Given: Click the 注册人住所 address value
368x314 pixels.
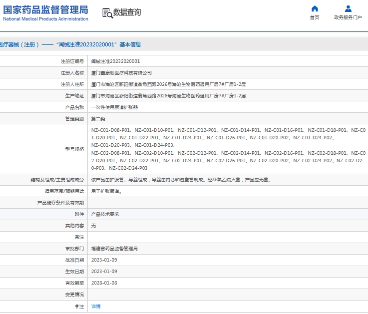Looking at the screenshot, I should coord(168,84).
